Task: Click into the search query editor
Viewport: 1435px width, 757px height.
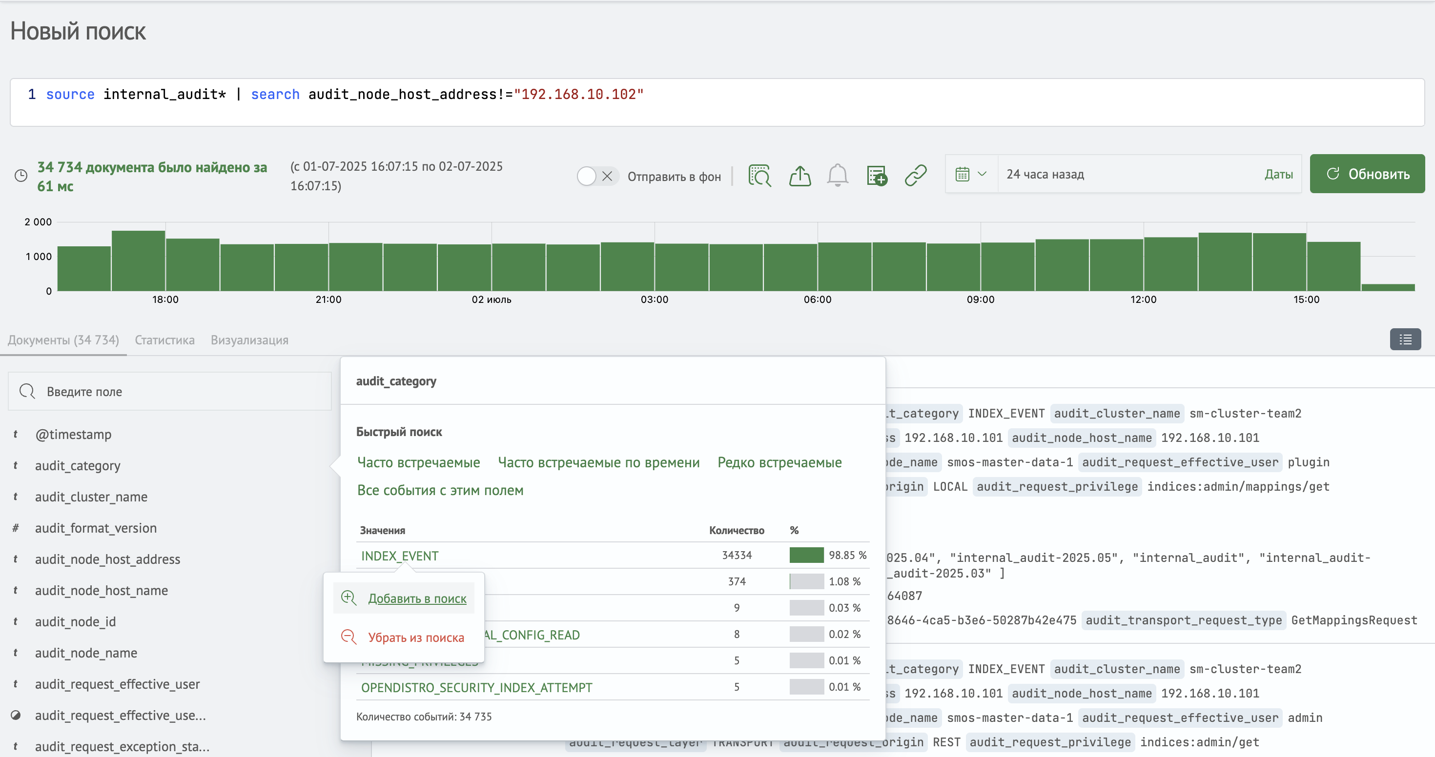Action: coord(717,102)
